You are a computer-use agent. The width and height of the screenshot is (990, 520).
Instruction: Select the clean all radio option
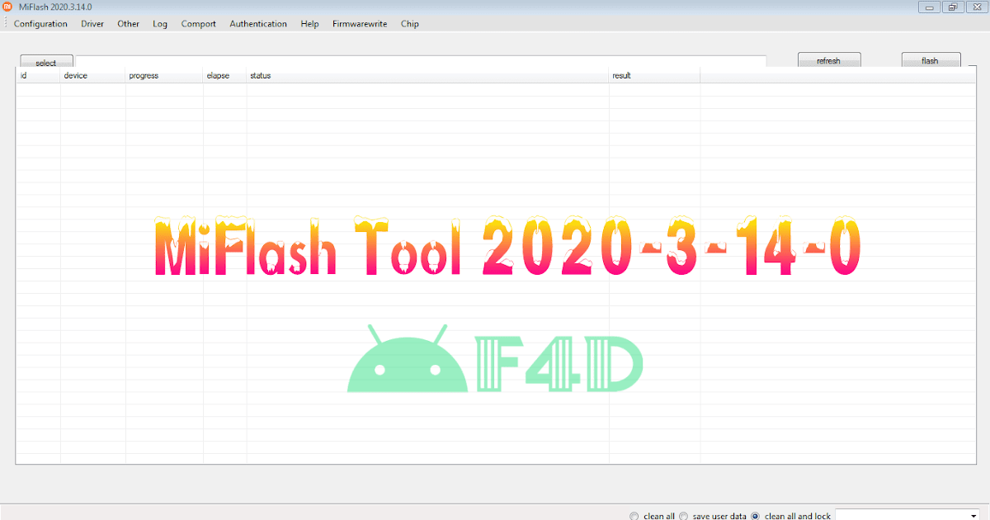click(x=634, y=515)
